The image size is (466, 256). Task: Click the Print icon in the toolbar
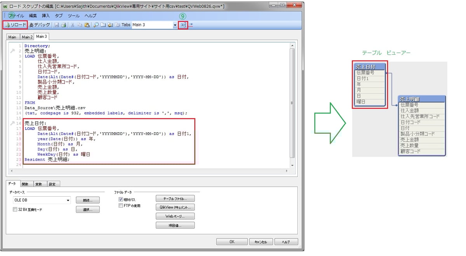[63, 24]
